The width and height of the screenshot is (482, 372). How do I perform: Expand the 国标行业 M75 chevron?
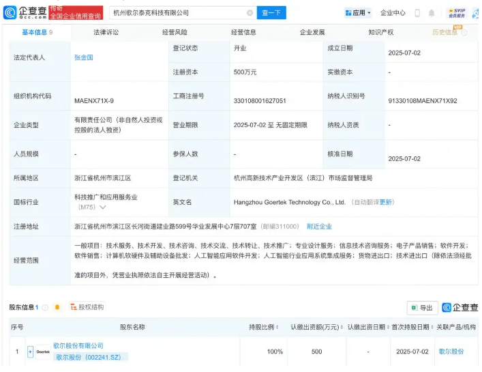103,207
